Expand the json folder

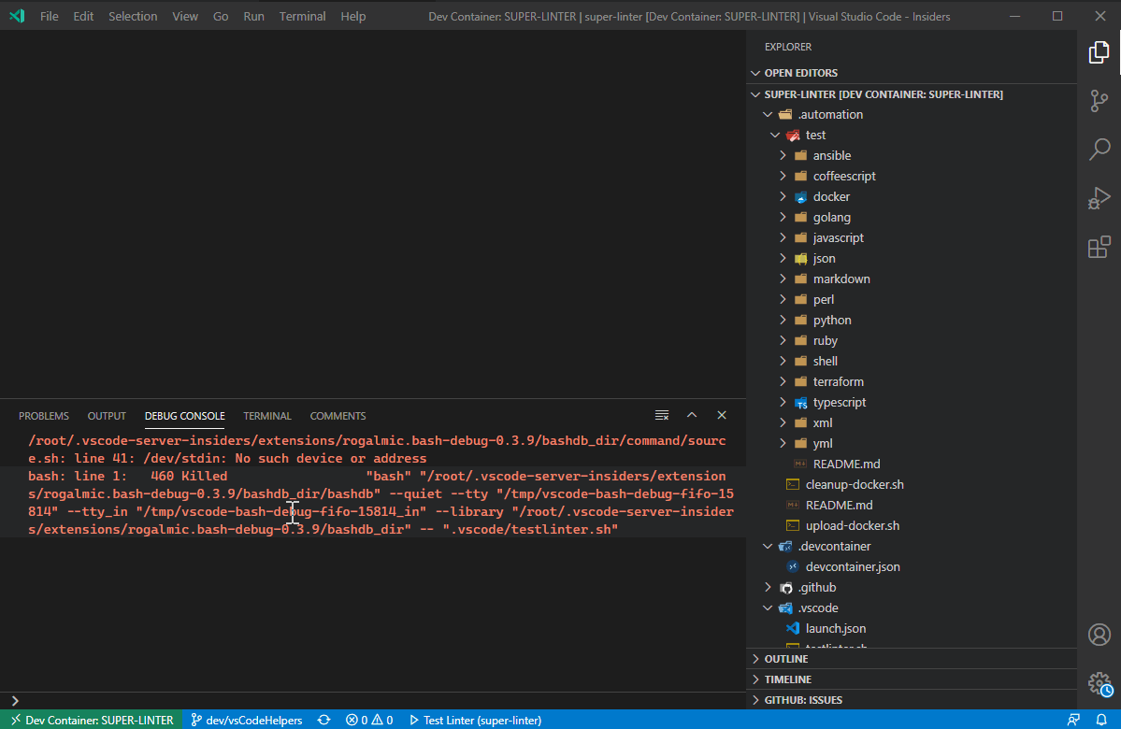pyautogui.click(x=912, y=259)
